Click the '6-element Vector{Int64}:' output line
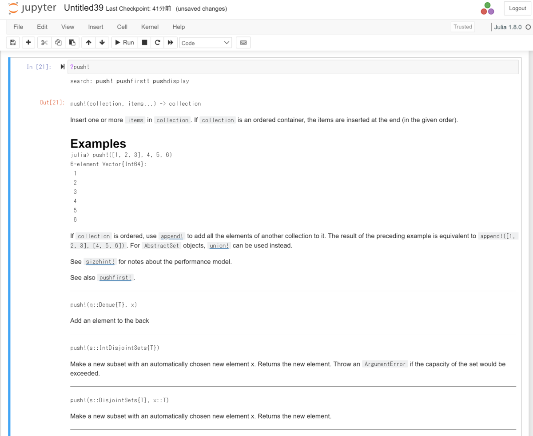 click(x=108, y=164)
